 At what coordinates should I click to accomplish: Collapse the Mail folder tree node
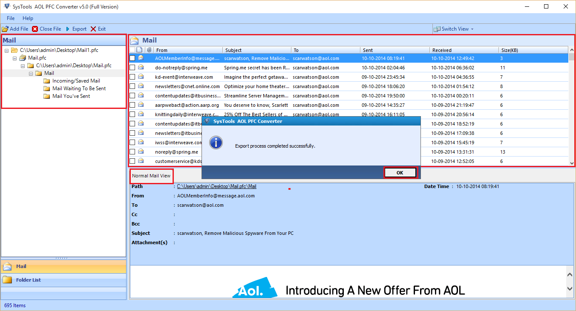coord(31,73)
